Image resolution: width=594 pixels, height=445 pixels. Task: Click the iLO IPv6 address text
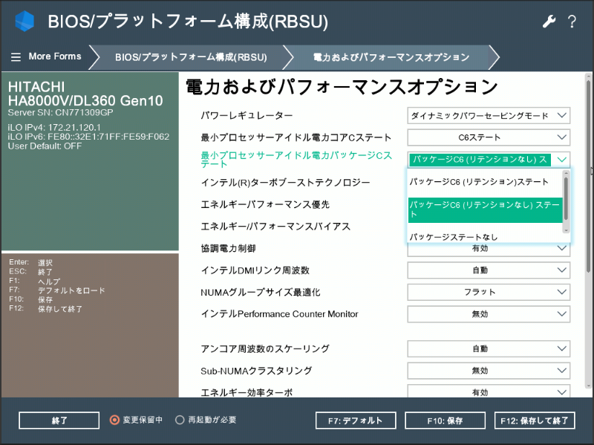88,137
